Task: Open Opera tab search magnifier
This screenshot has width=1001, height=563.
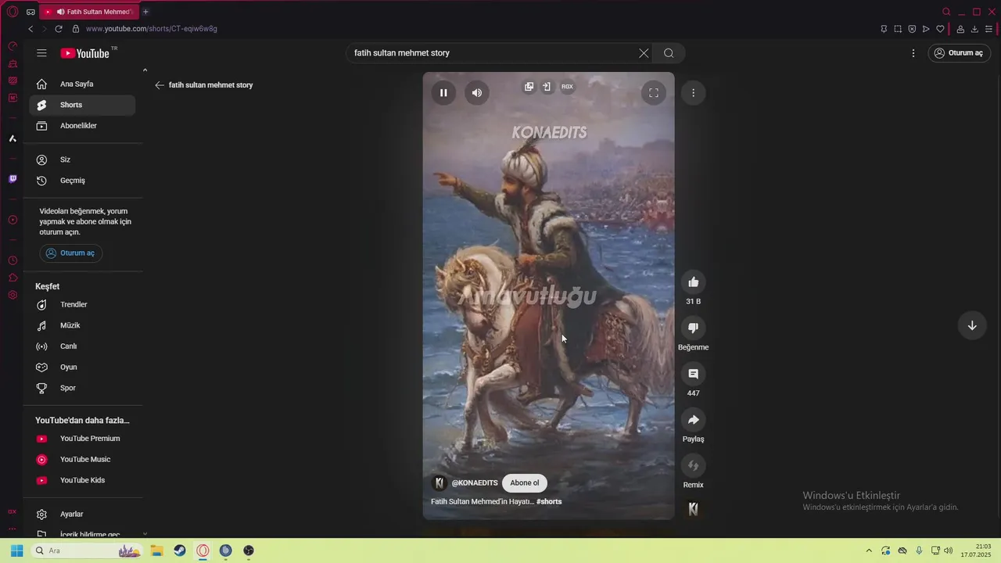Action: click(946, 12)
